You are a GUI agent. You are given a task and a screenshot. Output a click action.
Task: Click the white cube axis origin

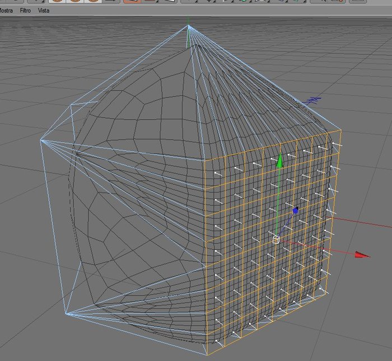tap(276, 240)
